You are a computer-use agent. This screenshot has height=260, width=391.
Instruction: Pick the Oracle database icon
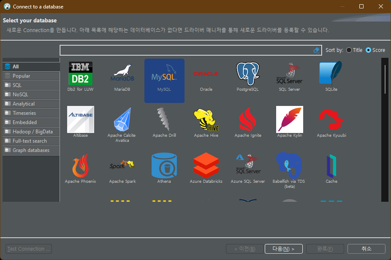pyautogui.click(x=206, y=74)
